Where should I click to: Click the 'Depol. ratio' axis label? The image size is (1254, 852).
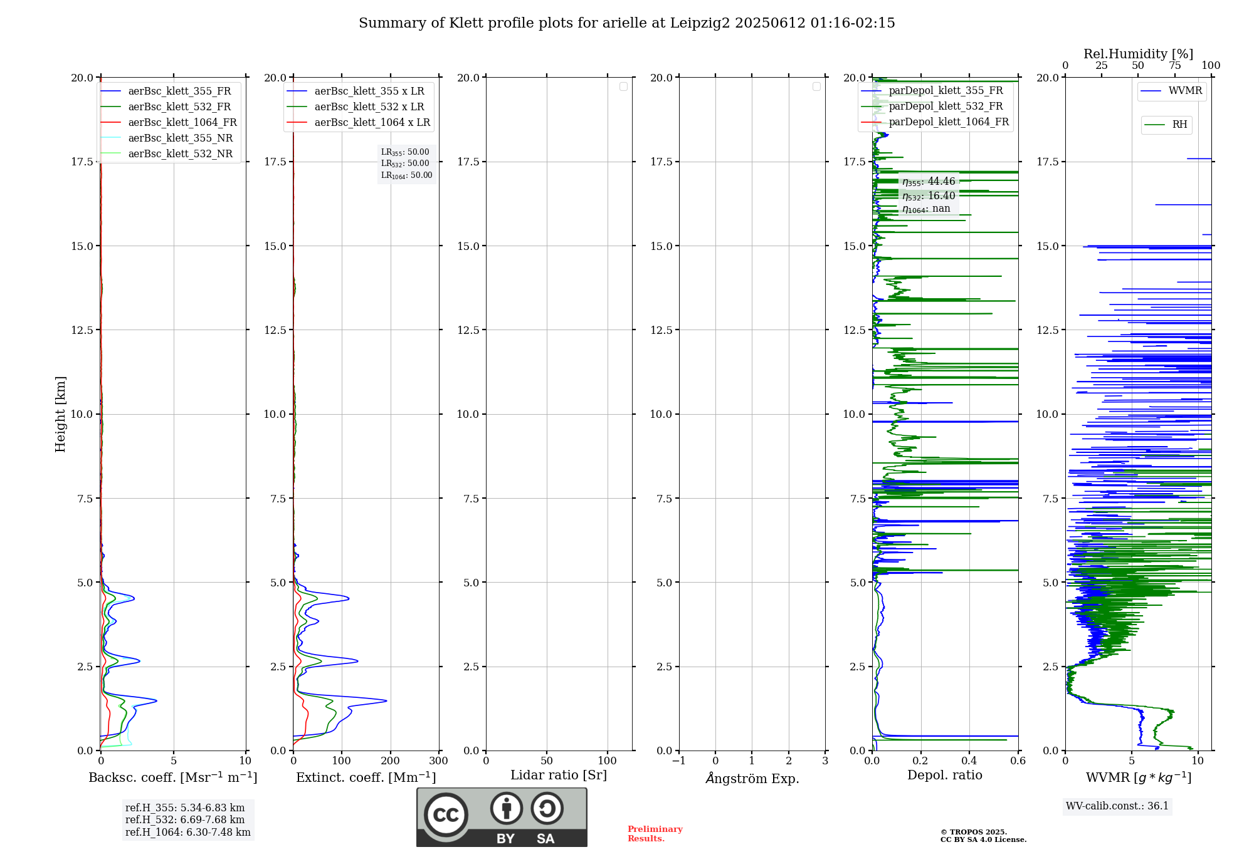pos(945,776)
